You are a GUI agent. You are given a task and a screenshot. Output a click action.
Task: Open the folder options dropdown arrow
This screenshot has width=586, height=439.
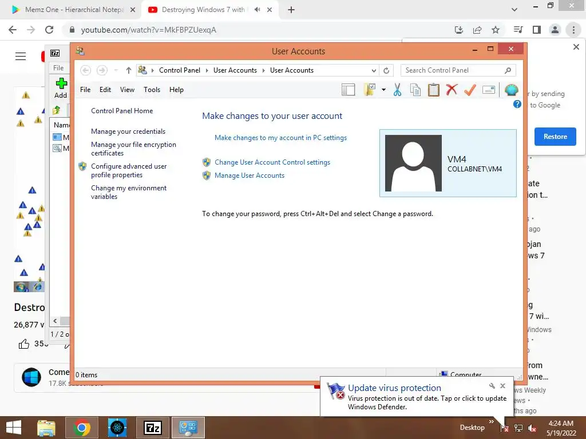pos(383,90)
